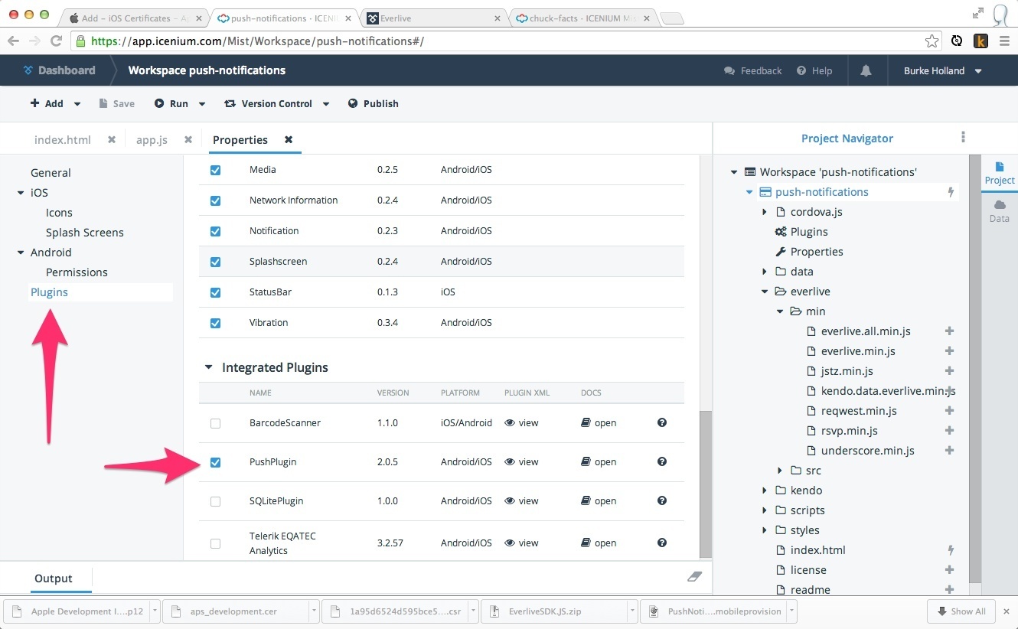Open docs link for SQLitePlugin
Viewport: 1018px width, 629px height.
(x=599, y=501)
